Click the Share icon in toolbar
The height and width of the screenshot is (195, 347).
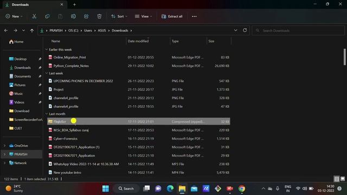[86, 16]
